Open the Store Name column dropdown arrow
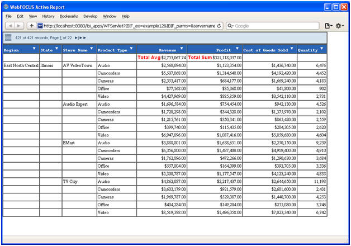351x246 pixels. 91,48
